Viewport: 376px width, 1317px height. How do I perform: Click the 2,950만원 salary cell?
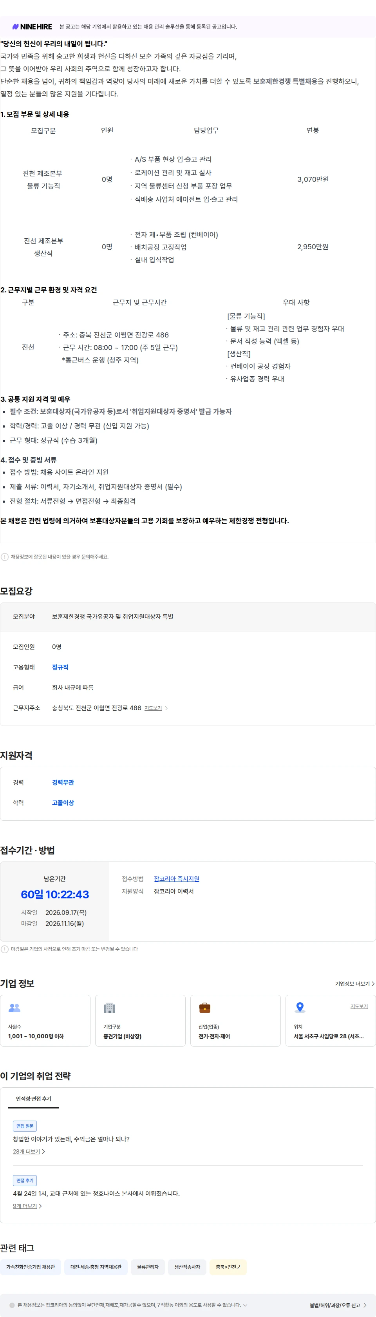313,247
